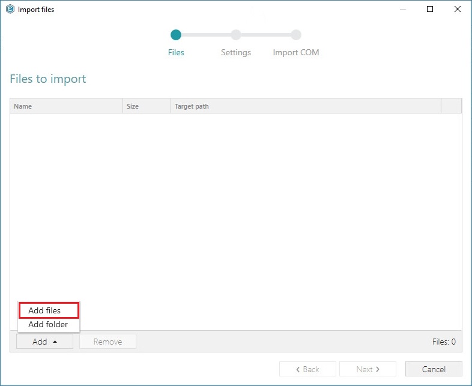Click the Remove button
The height and width of the screenshot is (386, 472).
click(x=107, y=342)
